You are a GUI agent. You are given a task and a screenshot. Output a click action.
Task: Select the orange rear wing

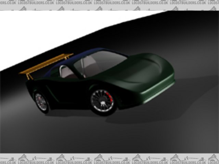tap(46, 64)
